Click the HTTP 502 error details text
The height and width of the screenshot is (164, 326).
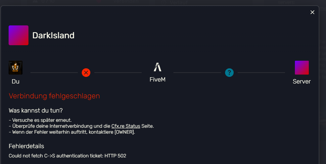click(x=68, y=156)
